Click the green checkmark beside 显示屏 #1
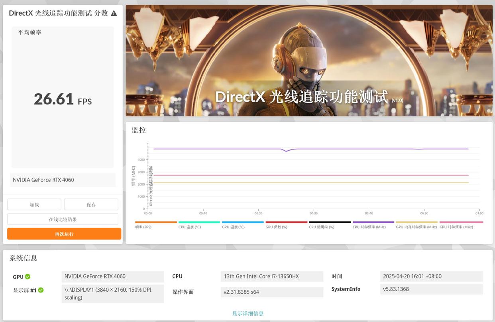The height and width of the screenshot is (322, 495). tap(41, 290)
